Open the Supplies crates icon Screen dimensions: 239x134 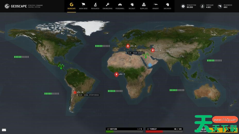pyautogui.click(x=144, y=6)
